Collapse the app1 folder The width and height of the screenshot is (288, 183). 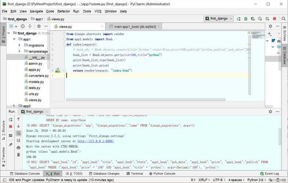pos(14,39)
